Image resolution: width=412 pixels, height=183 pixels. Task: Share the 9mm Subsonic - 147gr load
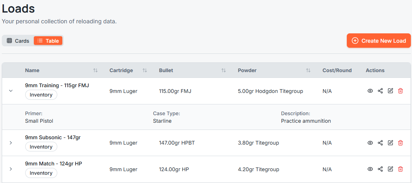click(380, 143)
